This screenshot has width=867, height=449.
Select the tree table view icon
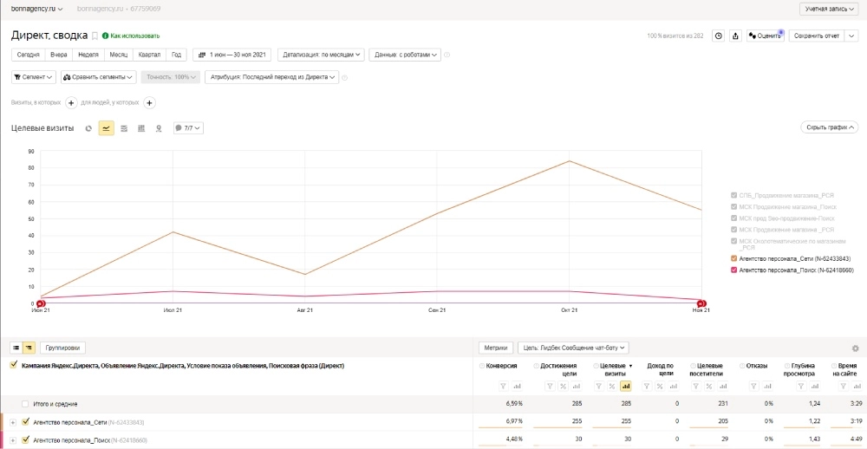[29, 348]
